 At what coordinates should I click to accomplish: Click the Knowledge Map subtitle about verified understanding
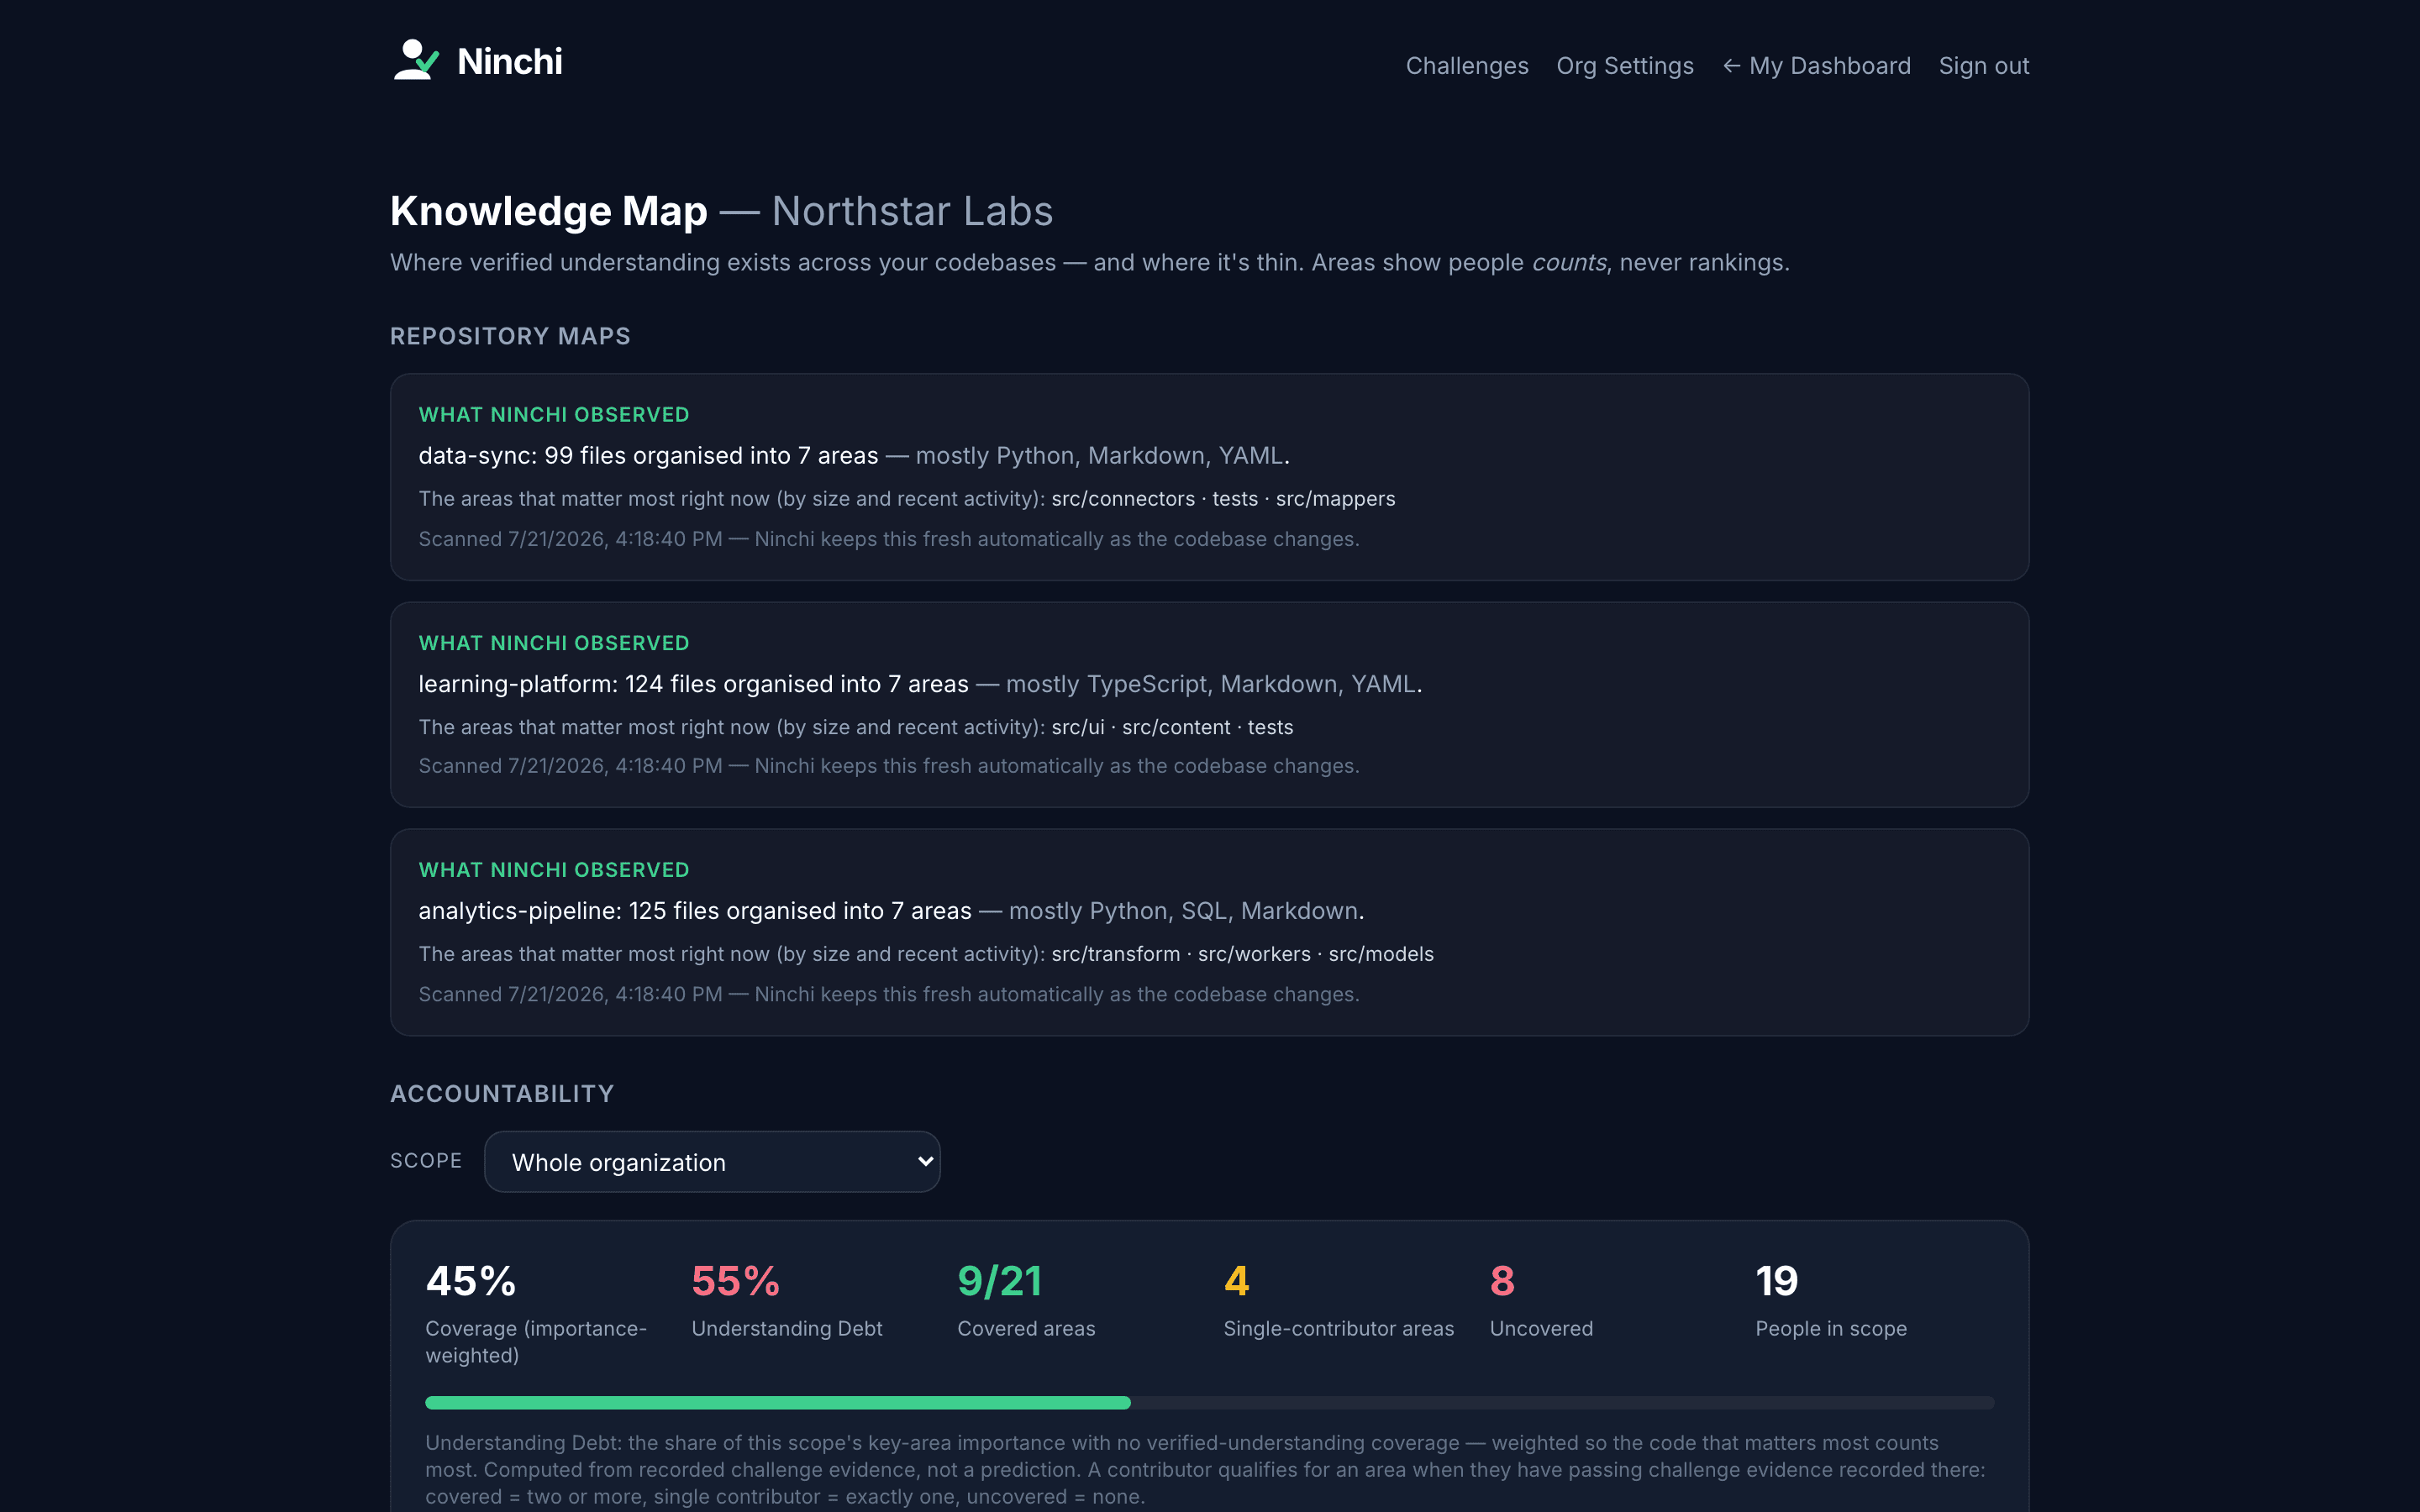point(1090,262)
